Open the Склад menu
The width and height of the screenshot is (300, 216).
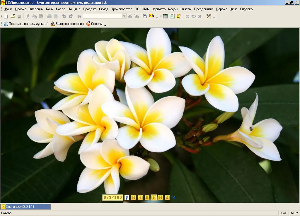tap(103, 9)
